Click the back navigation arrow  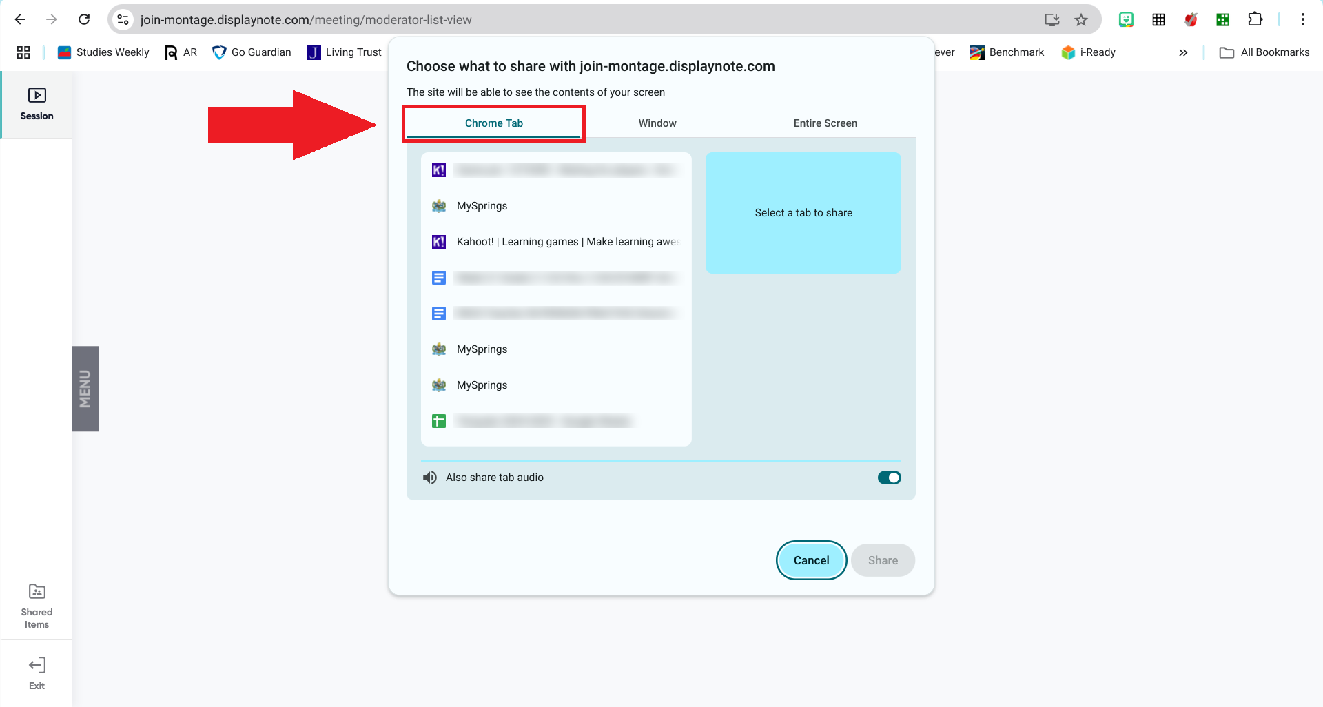click(20, 19)
